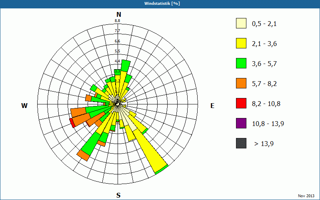Screen dimensions: 320x200
Task: Click the W compass label
Action: pyautogui.click(x=24, y=106)
